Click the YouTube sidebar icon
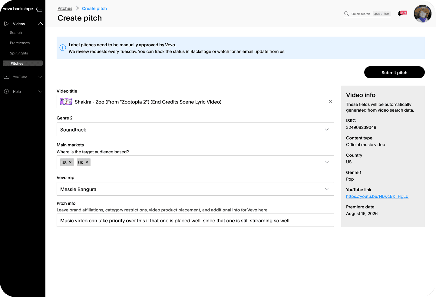The image size is (436, 297). tap(6, 77)
